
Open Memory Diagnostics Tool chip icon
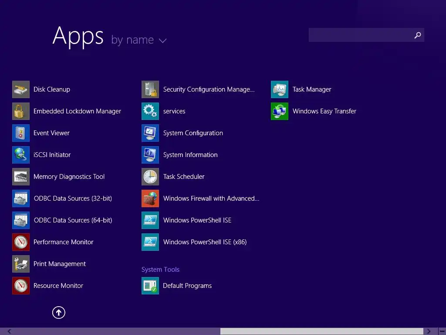click(x=21, y=177)
